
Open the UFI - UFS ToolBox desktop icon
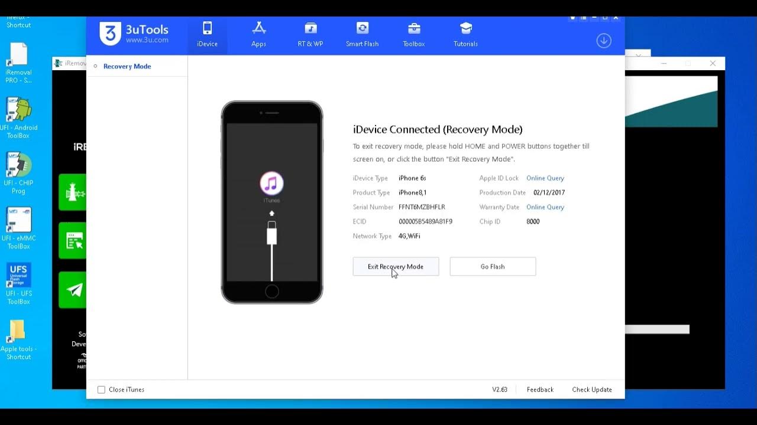(18, 284)
